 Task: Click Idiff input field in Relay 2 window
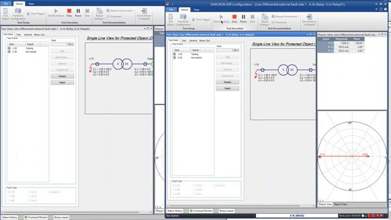tap(62, 44)
